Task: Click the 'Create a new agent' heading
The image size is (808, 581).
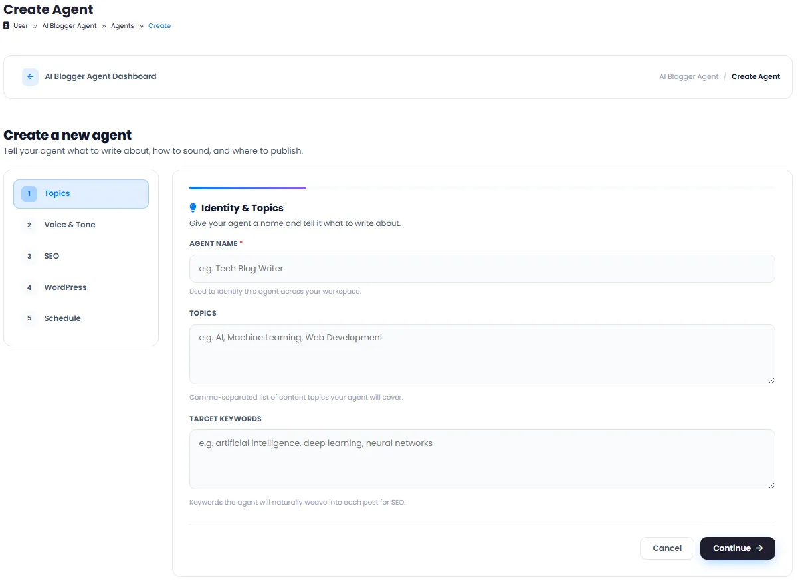Action: 68,136
